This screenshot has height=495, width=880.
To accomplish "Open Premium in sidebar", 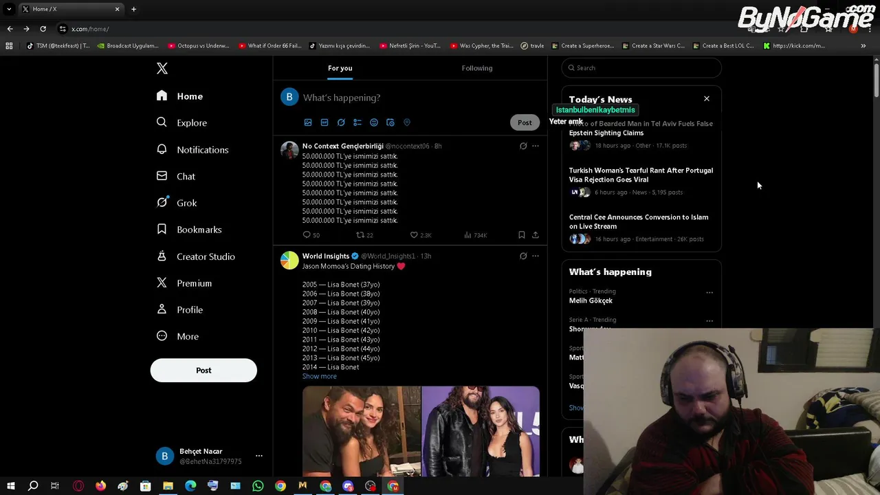I will pyautogui.click(x=184, y=283).
